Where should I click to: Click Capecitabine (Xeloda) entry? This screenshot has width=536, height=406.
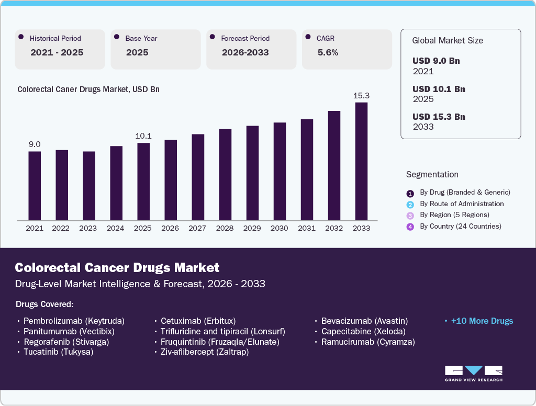click(363, 332)
